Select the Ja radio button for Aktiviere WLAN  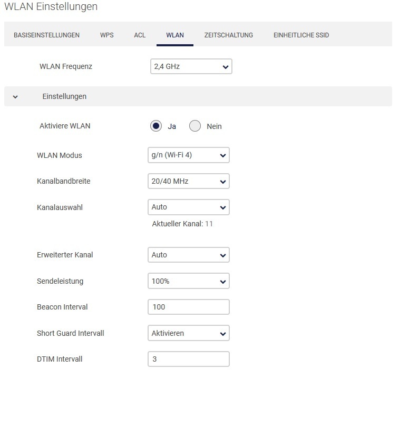156,126
